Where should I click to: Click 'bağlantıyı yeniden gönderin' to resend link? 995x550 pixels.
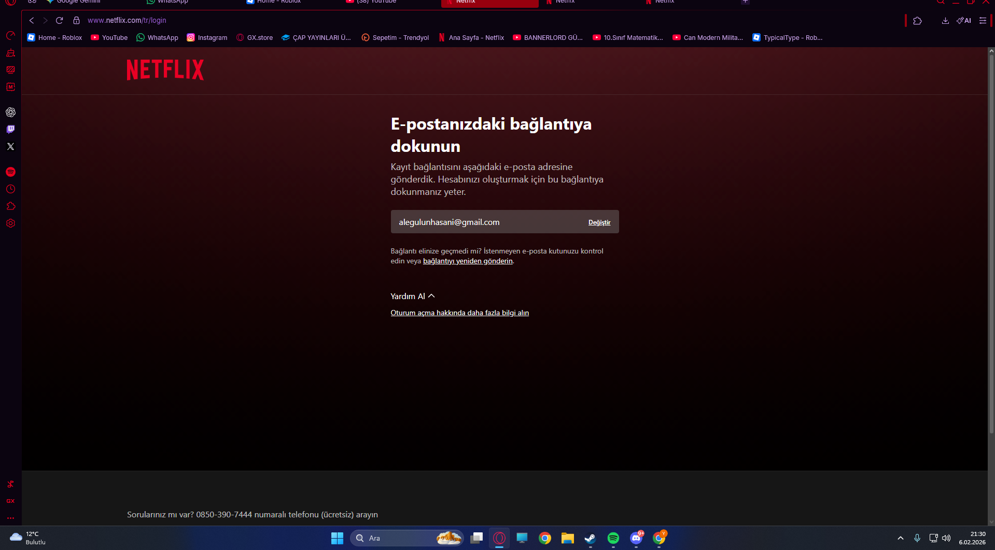(468, 261)
